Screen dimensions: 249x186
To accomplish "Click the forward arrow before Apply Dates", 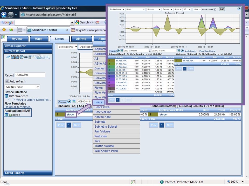I will click(182, 51).
